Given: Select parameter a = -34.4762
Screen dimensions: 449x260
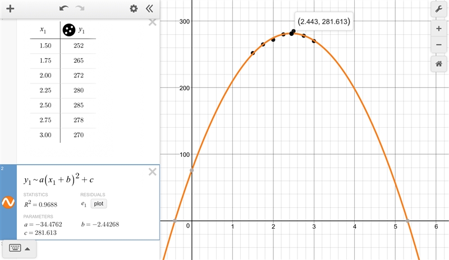Looking at the screenshot, I should (x=43, y=224).
